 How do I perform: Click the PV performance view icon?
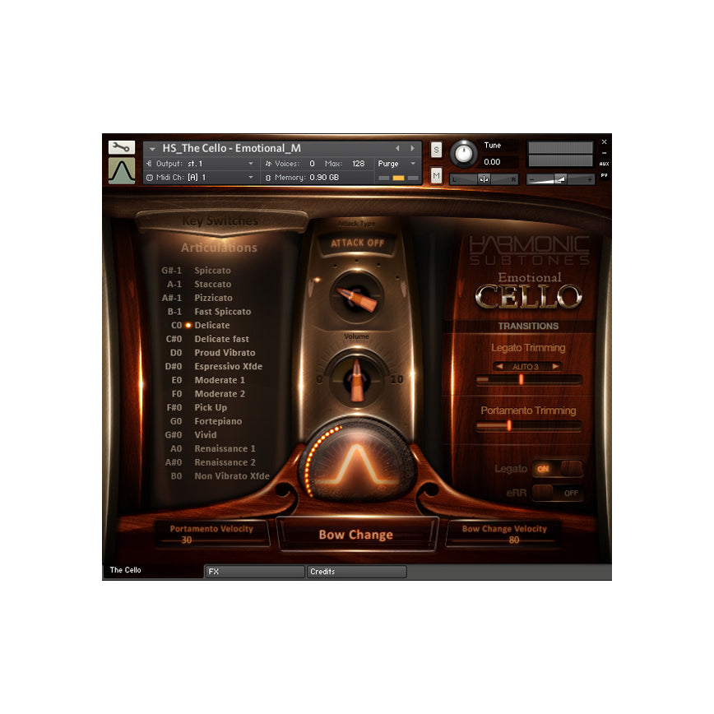[604, 174]
